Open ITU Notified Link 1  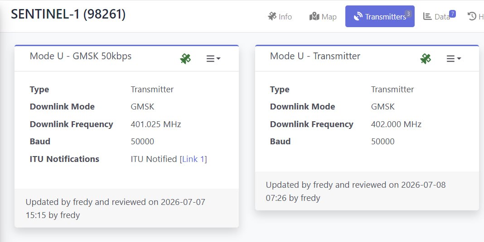193,159
